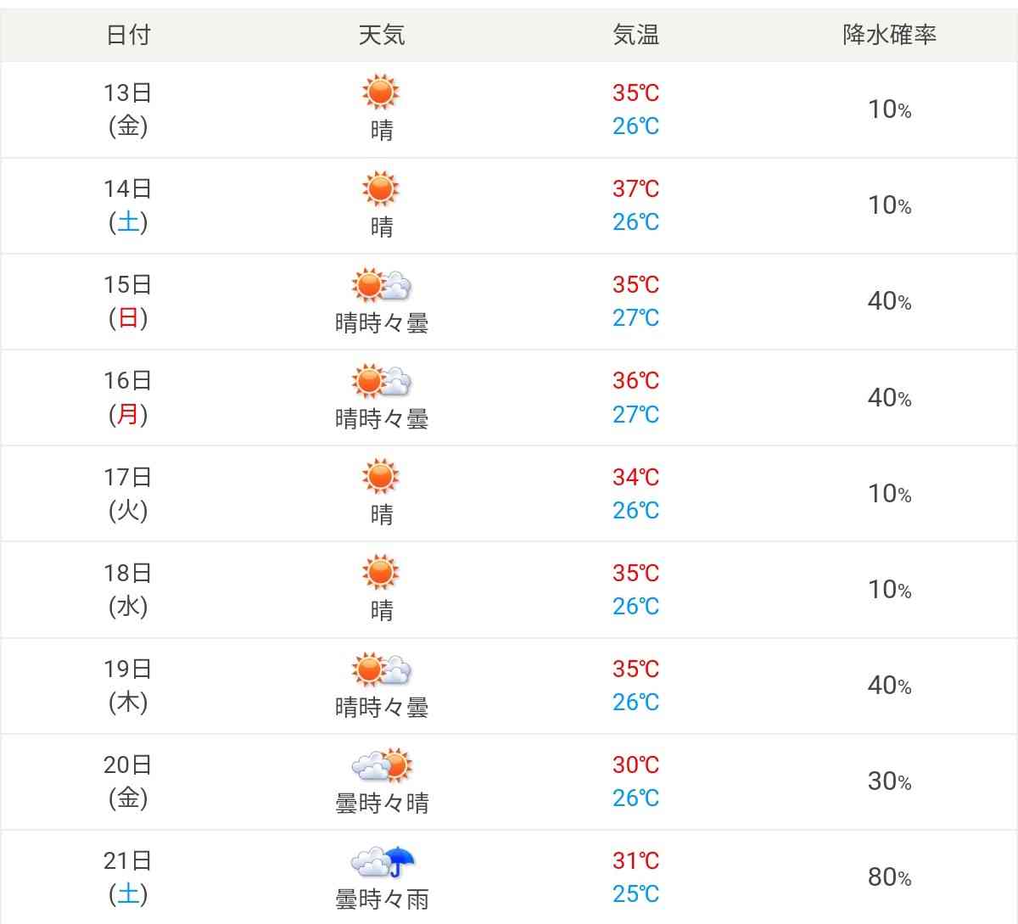Click the 曇時々雨 weather label

382,899
